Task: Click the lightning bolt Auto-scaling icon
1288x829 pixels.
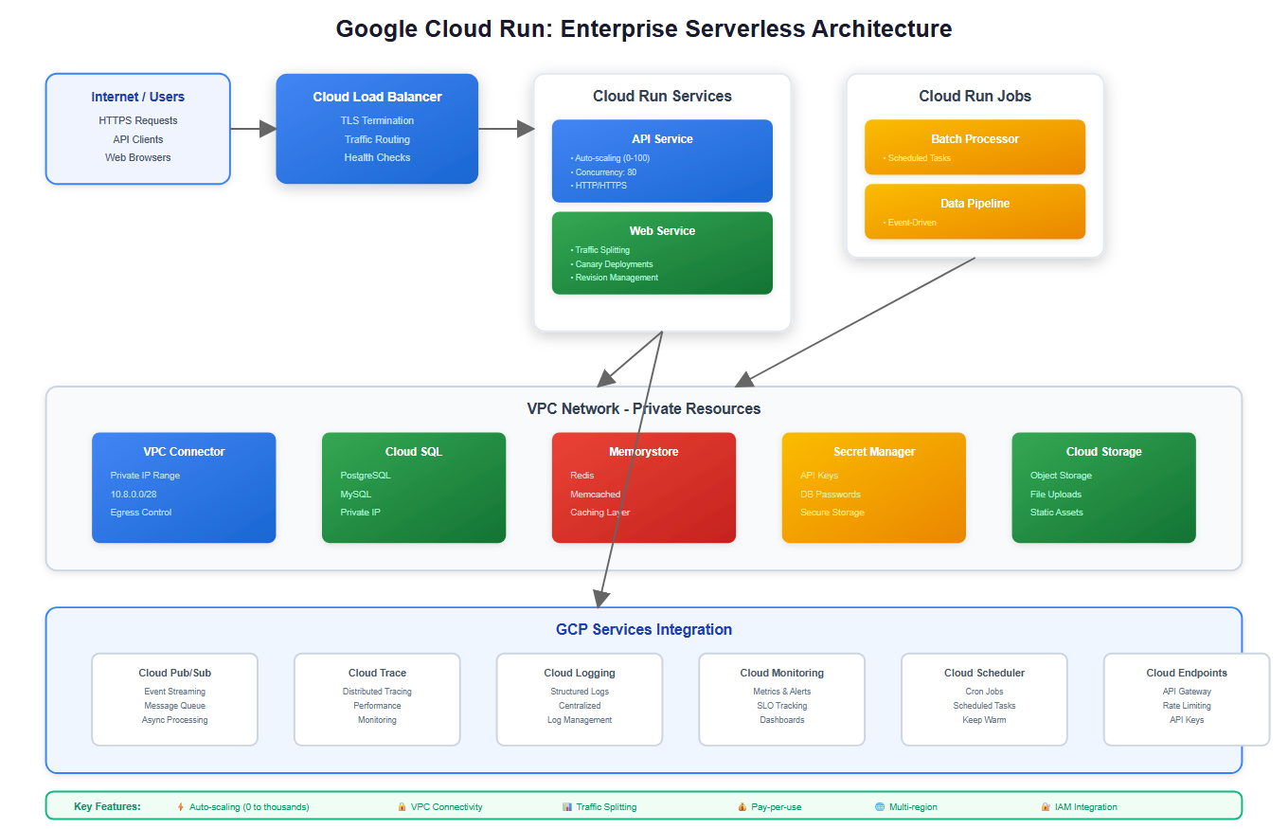Action: click(181, 807)
